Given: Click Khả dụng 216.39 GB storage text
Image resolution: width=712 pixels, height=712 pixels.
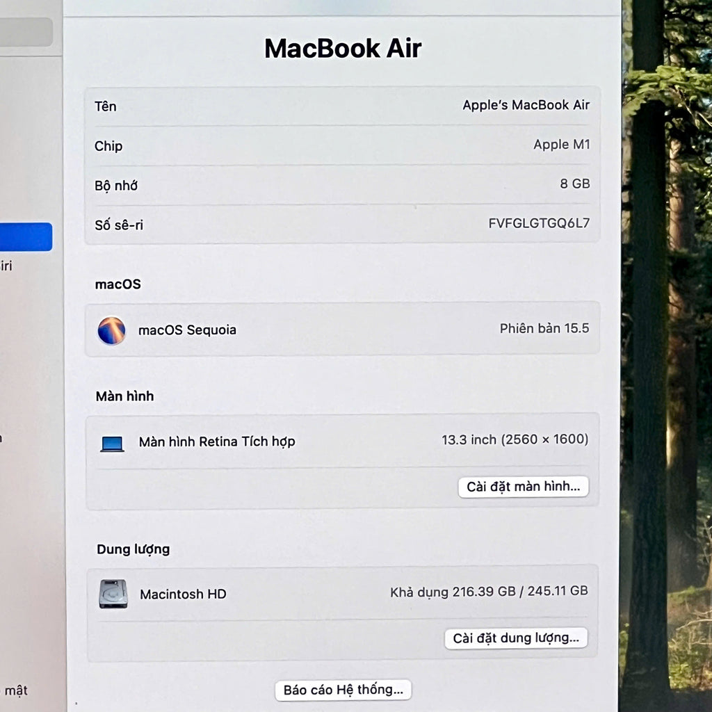Looking at the screenshot, I should pyautogui.click(x=489, y=591).
